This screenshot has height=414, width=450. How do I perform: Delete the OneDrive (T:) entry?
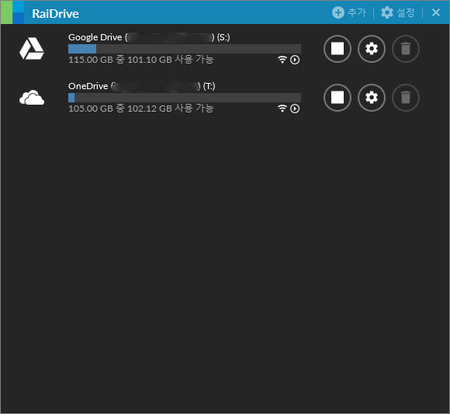point(406,98)
